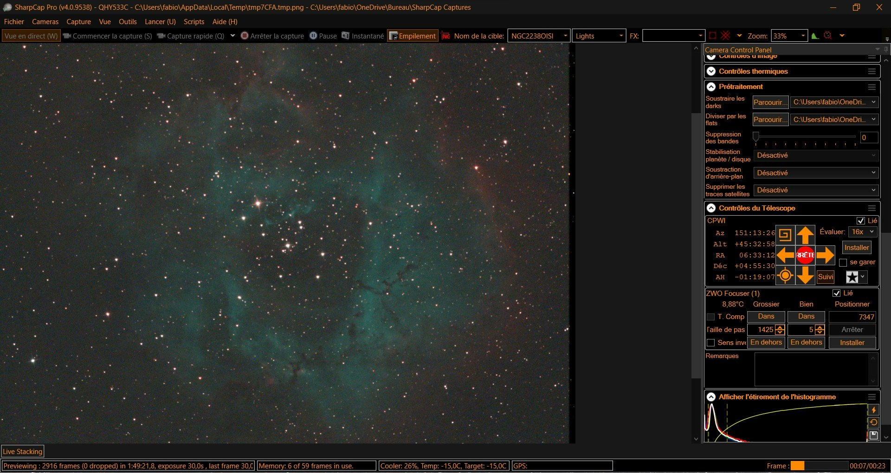This screenshot has height=473, width=891.
Task: Open the Outils menu
Action: (128, 22)
